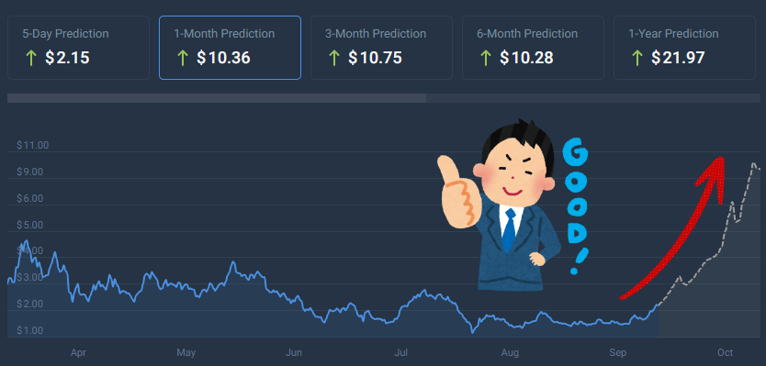This screenshot has width=766, height=366.
Task: Click the Jun x-axis label
Action: (294, 352)
